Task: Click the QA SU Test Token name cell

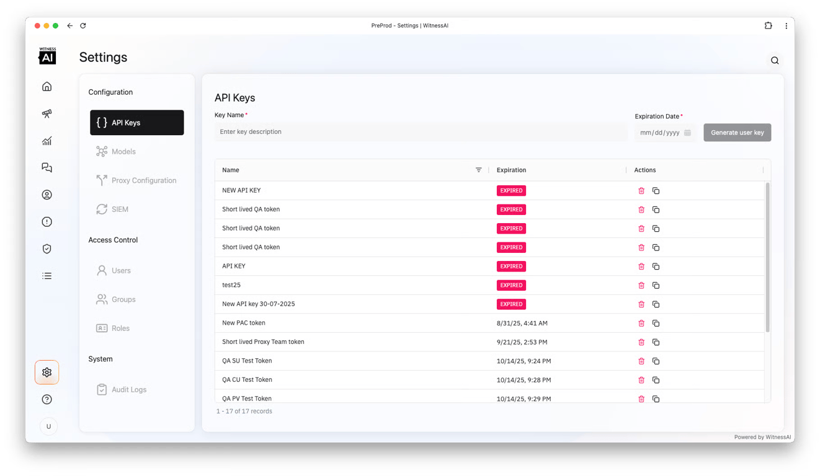Action: pos(247,361)
